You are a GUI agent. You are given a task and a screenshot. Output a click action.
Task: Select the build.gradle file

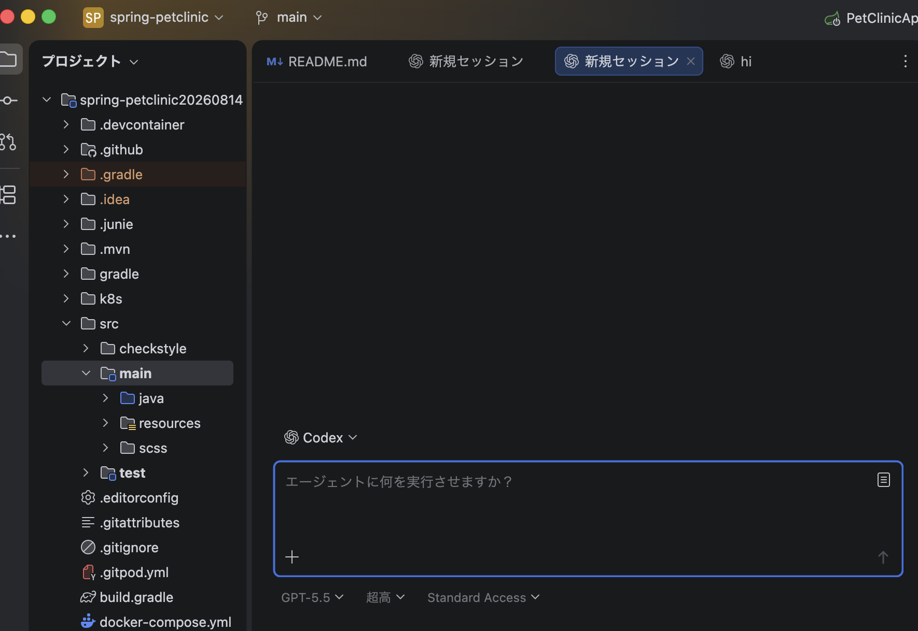(137, 597)
